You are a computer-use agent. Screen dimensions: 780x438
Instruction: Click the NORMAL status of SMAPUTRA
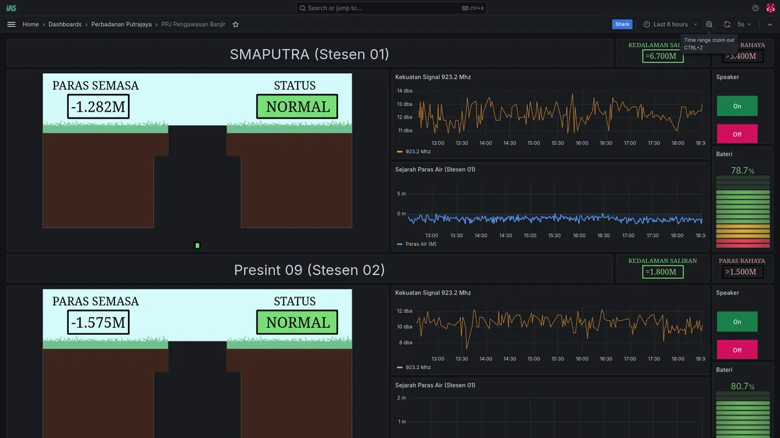click(x=298, y=106)
